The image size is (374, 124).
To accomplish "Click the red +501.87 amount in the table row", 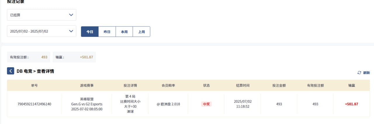I will coord(351,104).
